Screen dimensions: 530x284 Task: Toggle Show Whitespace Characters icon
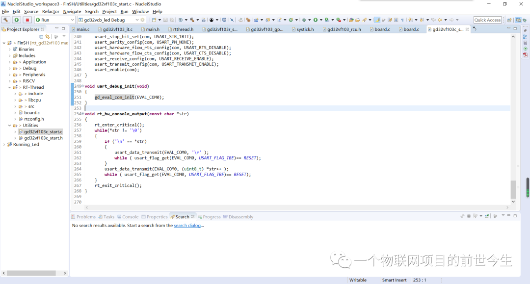(x=401, y=20)
